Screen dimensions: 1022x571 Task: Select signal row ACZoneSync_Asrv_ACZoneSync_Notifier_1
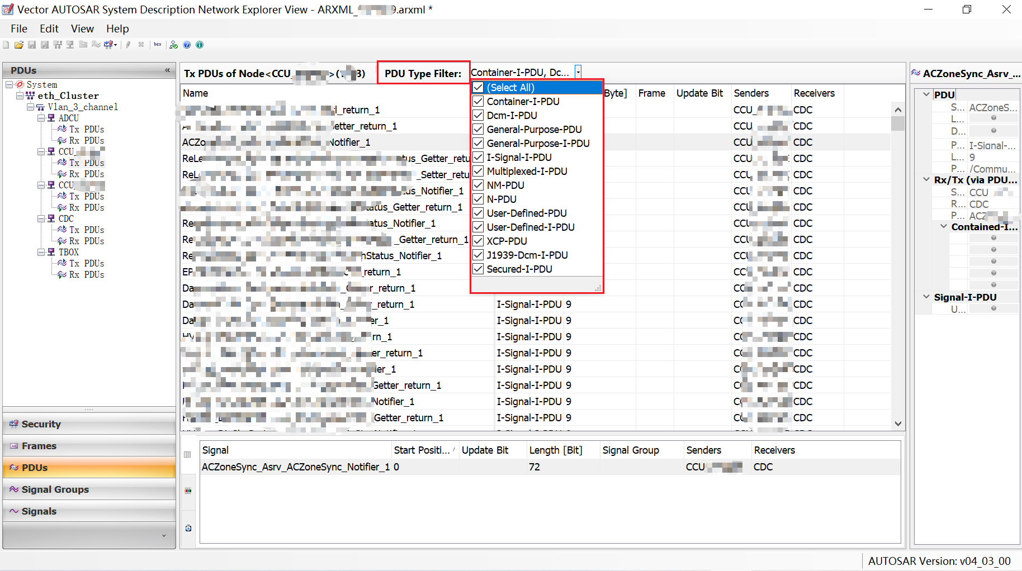click(550, 467)
